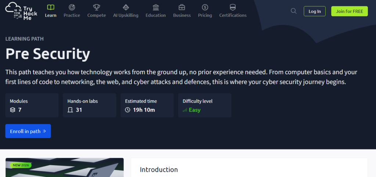Click the Hands-on labs card label
This screenshot has width=376, height=177.
click(83, 101)
